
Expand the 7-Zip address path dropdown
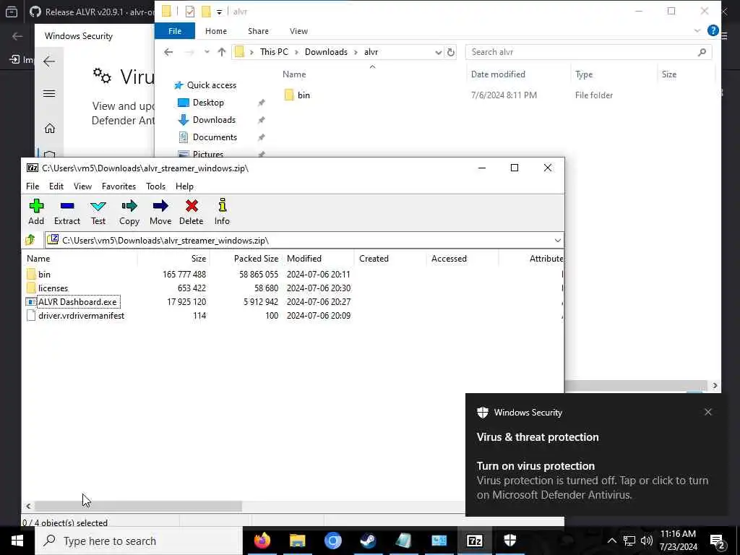[x=557, y=241]
